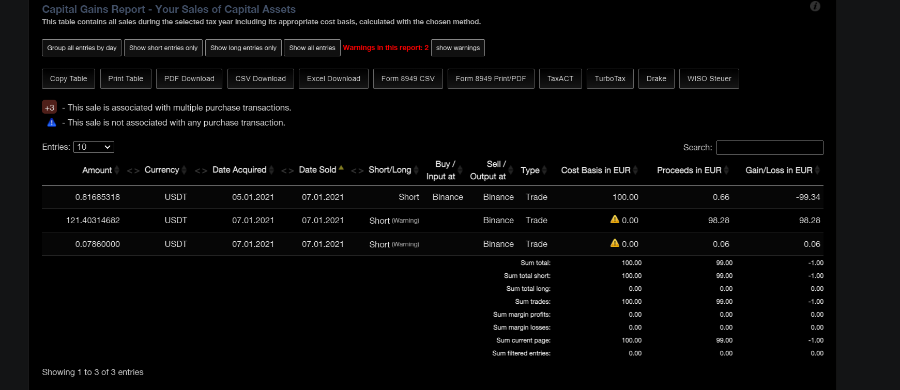Click the Search input field
The height and width of the screenshot is (390, 900).
pyautogui.click(x=769, y=148)
